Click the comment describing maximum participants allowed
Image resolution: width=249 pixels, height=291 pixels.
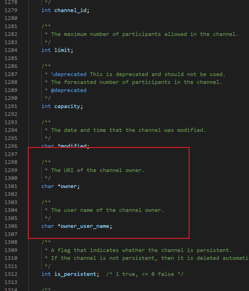pyautogui.click(x=140, y=34)
